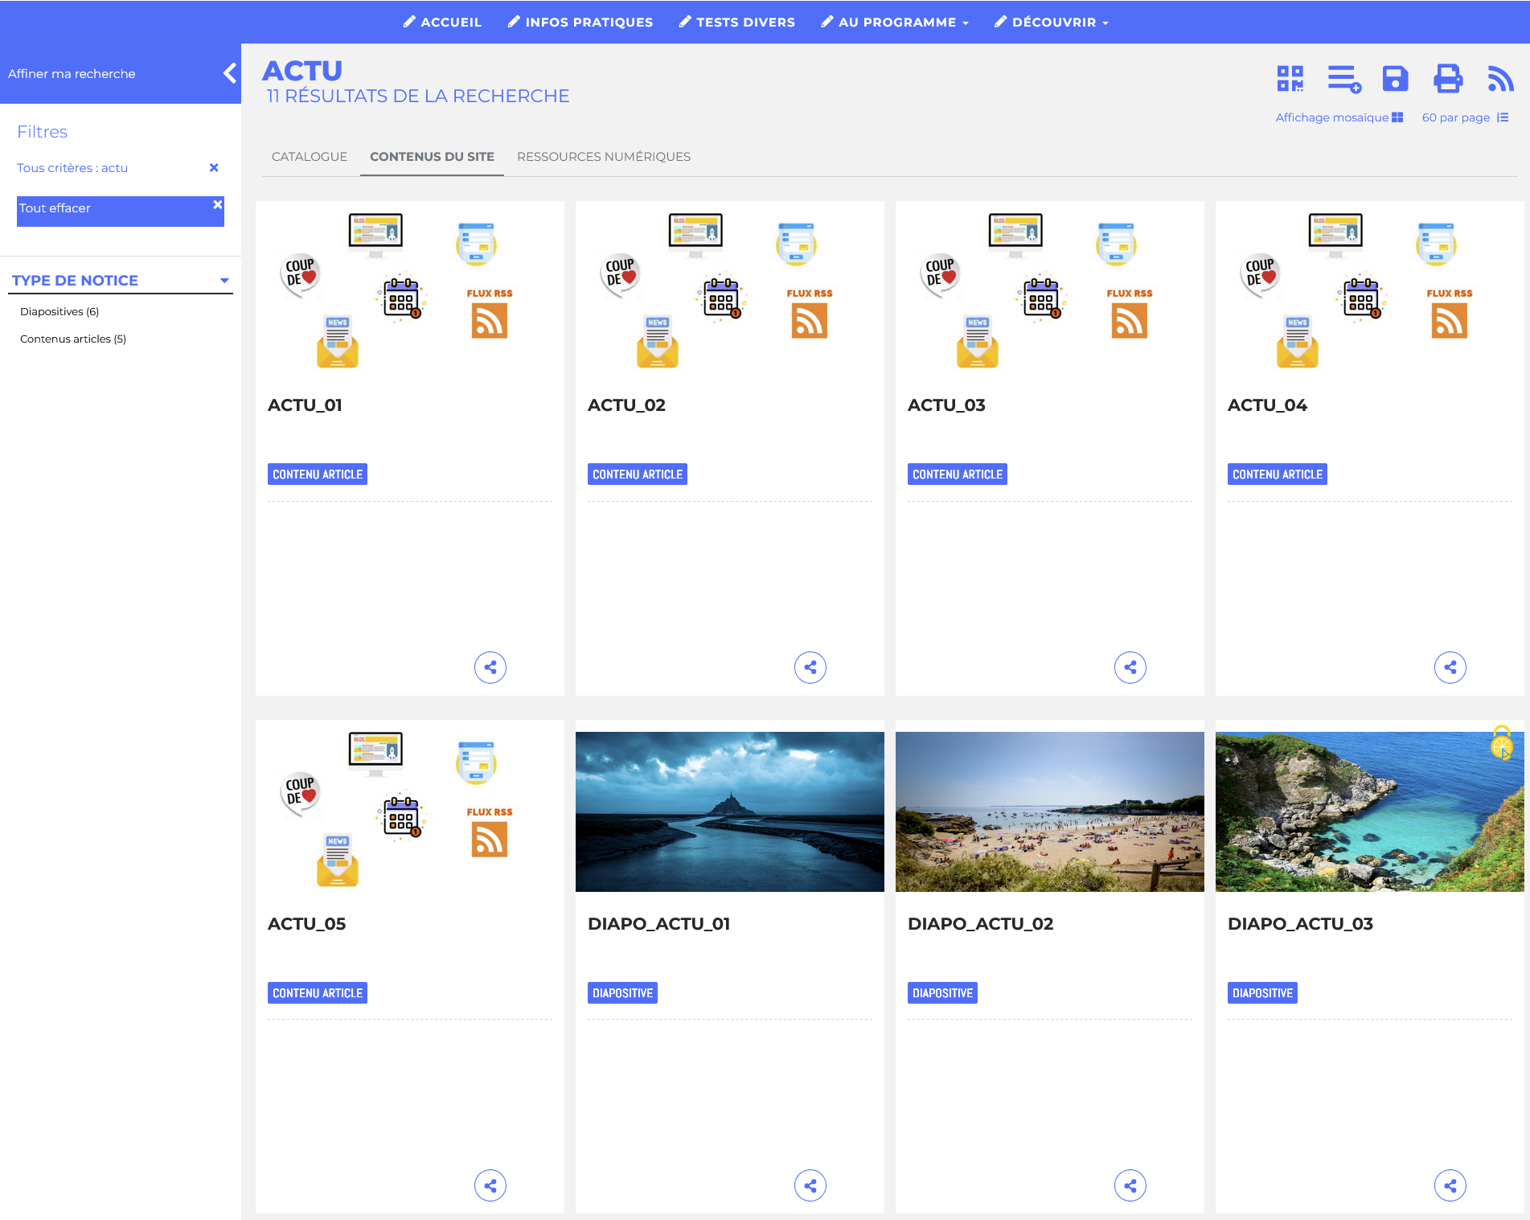The height and width of the screenshot is (1220, 1530).
Task: Share the ACTU_01 article
Action: pyautogui.click(x=490, y=667)
